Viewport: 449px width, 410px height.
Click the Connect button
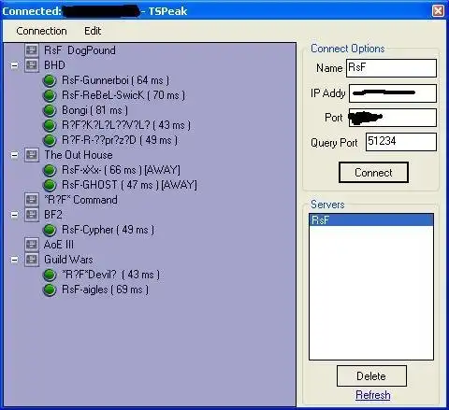(x=373, y=172)
